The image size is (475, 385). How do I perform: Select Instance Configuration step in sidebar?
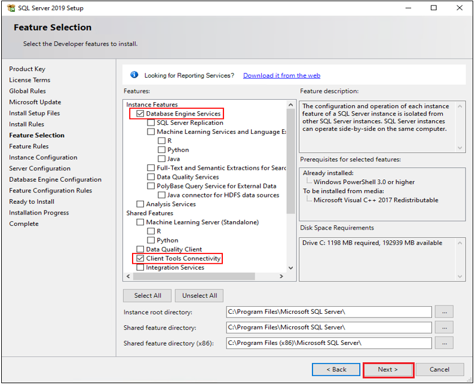coord(43,157)
